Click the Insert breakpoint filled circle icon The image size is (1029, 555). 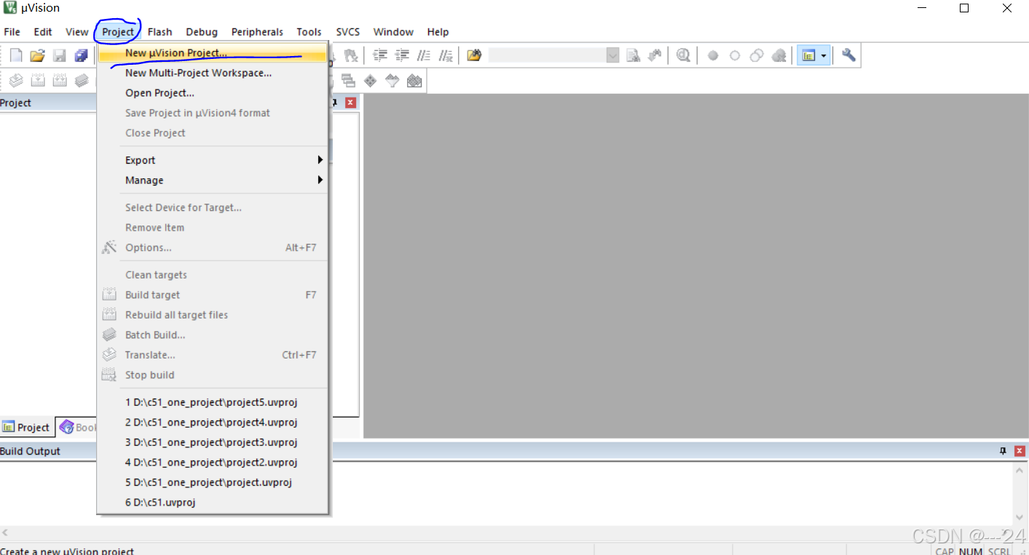click(713, 55)
